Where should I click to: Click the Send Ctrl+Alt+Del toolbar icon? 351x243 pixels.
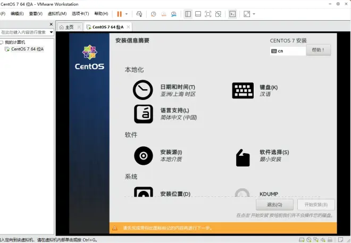click(139, 14)
